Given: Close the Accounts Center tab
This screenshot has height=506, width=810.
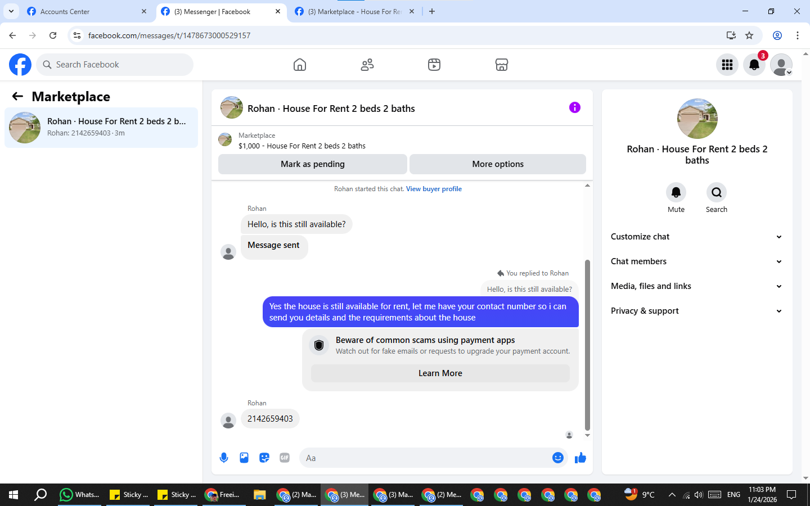Looking at the screenshot, I should [x=144, y=11].
